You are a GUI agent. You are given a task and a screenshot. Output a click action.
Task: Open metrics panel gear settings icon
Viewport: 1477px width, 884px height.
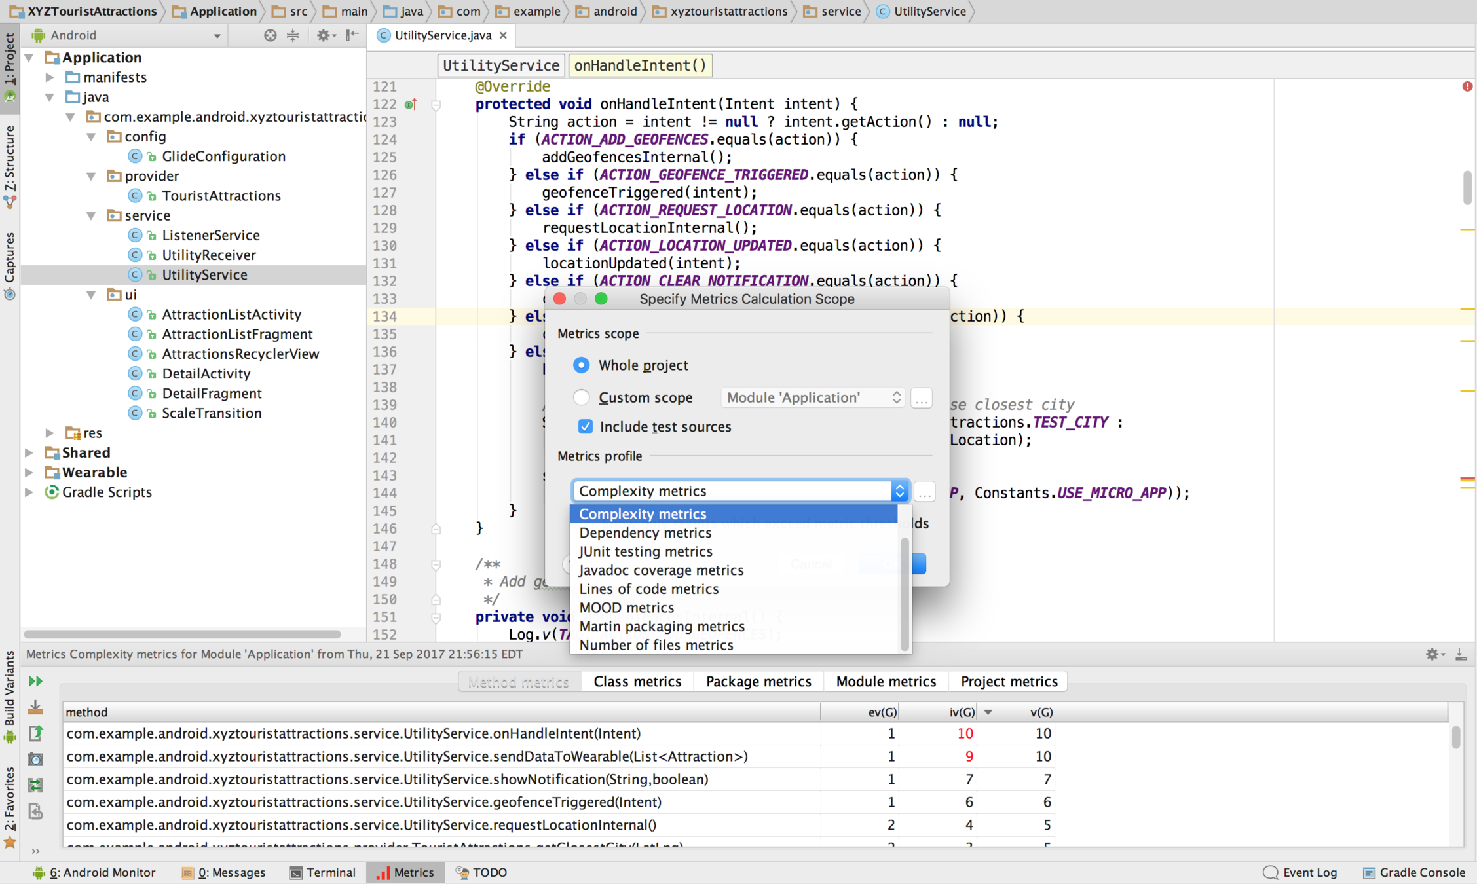click(x=1432, y=654)
